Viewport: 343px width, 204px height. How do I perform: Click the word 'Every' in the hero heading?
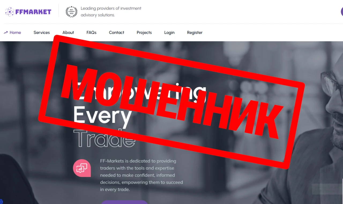pos(103,115)
